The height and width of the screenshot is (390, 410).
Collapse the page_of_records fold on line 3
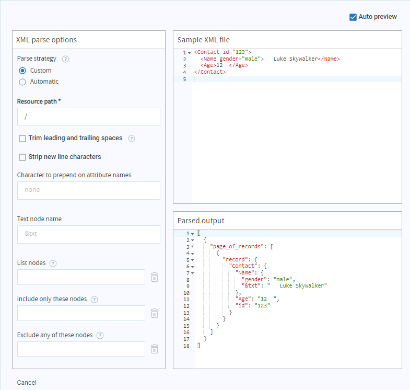point(192,247)
